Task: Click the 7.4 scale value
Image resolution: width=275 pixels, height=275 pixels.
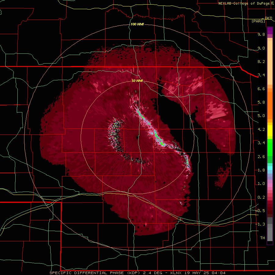Action: pyautogui.click(x=261, y=75)
